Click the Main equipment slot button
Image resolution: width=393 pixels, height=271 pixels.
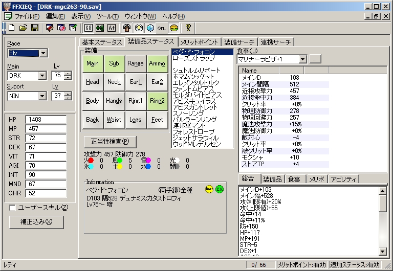tap(93, 63)
